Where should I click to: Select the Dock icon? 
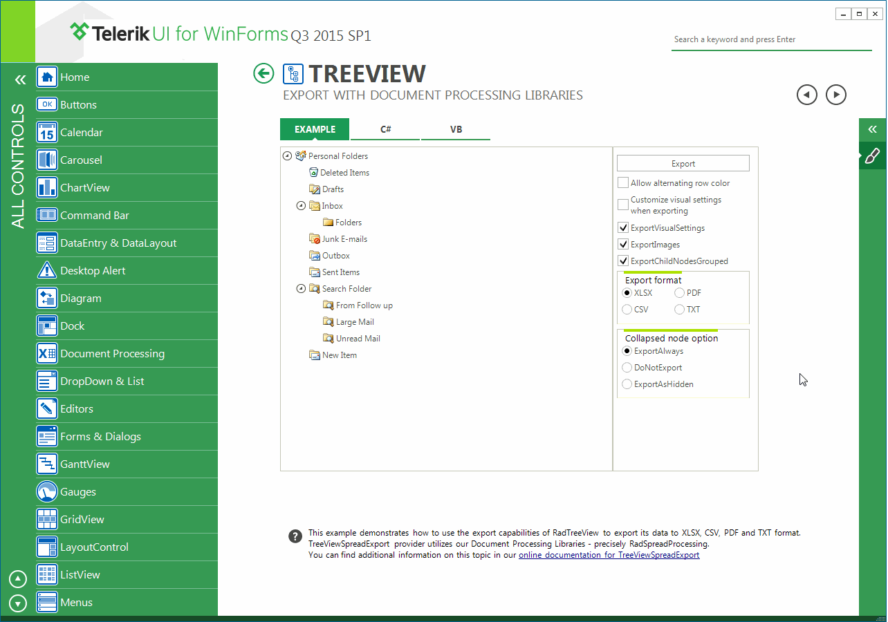(x=47, y=326)
